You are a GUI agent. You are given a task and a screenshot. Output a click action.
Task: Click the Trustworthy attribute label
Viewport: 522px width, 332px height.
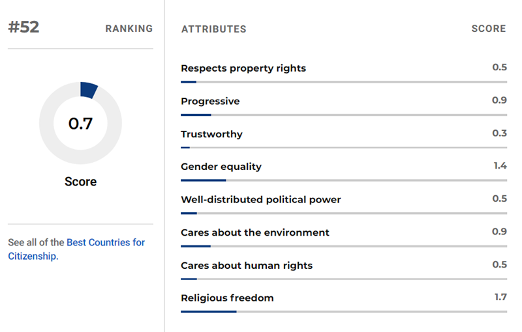click(x=211, y=134)
